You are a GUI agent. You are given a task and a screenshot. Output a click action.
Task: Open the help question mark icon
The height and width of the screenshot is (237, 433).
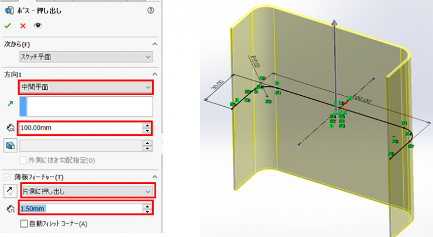pyautogui.click(x=151, y=11)
